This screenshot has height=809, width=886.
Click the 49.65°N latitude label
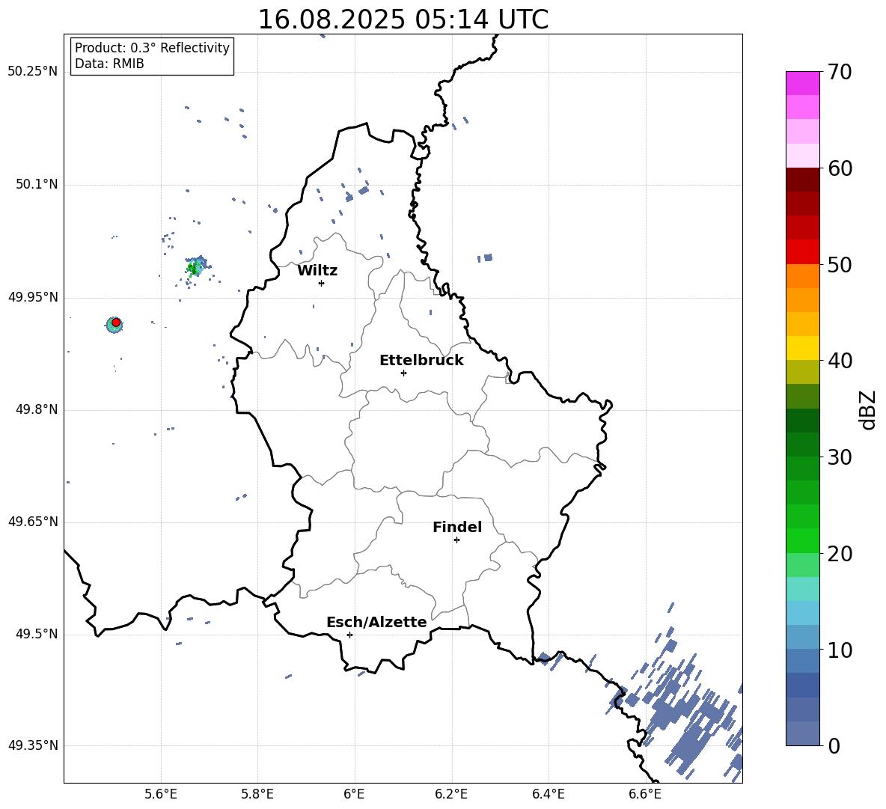(x=33, y=522)
